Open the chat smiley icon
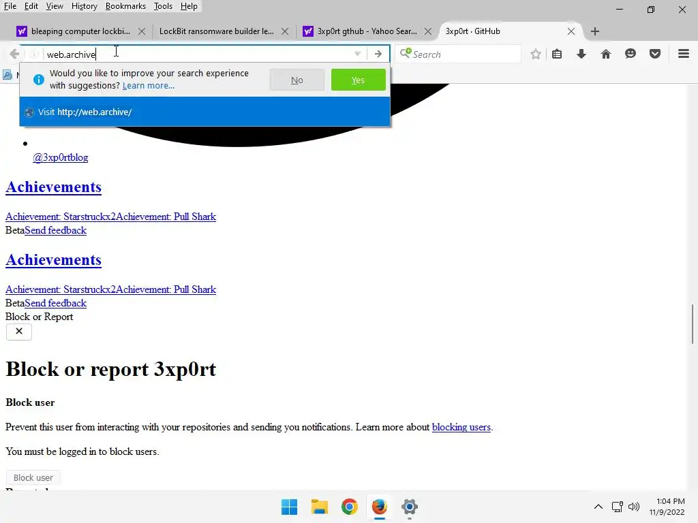Image resolution: width=698 pixels, height=523 pixels. (631, 54)
